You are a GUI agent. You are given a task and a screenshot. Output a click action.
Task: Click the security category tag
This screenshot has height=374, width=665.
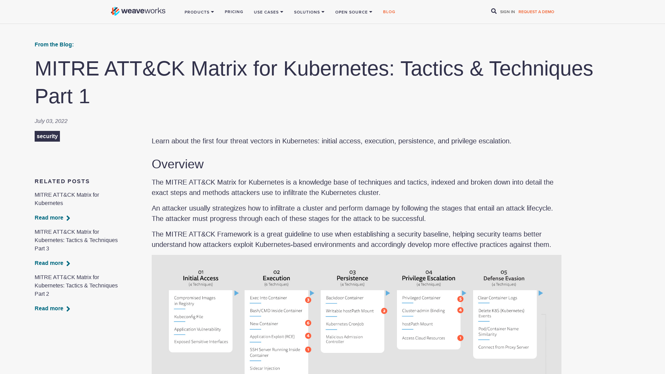click(x=47, y=136)
